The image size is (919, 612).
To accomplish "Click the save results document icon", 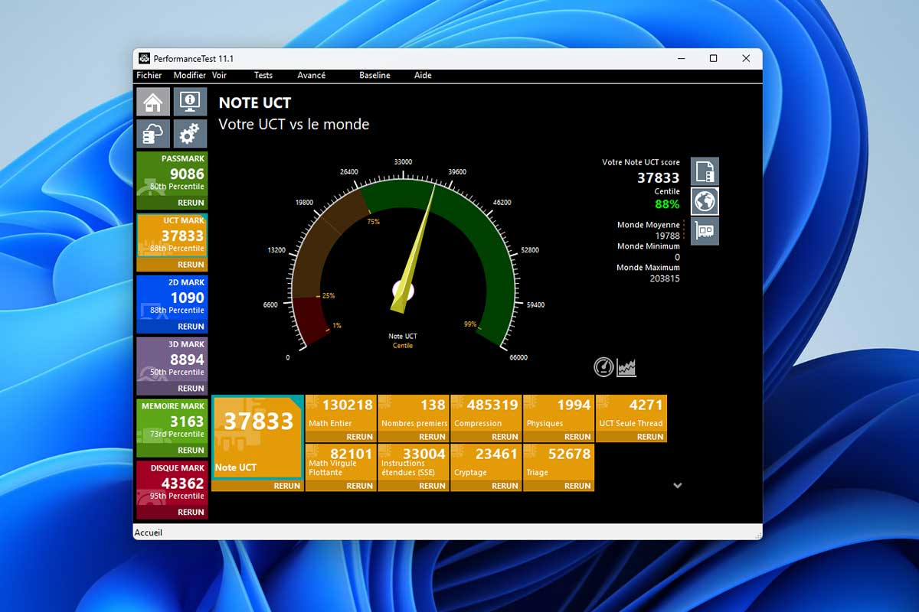I will pos(705,172).
